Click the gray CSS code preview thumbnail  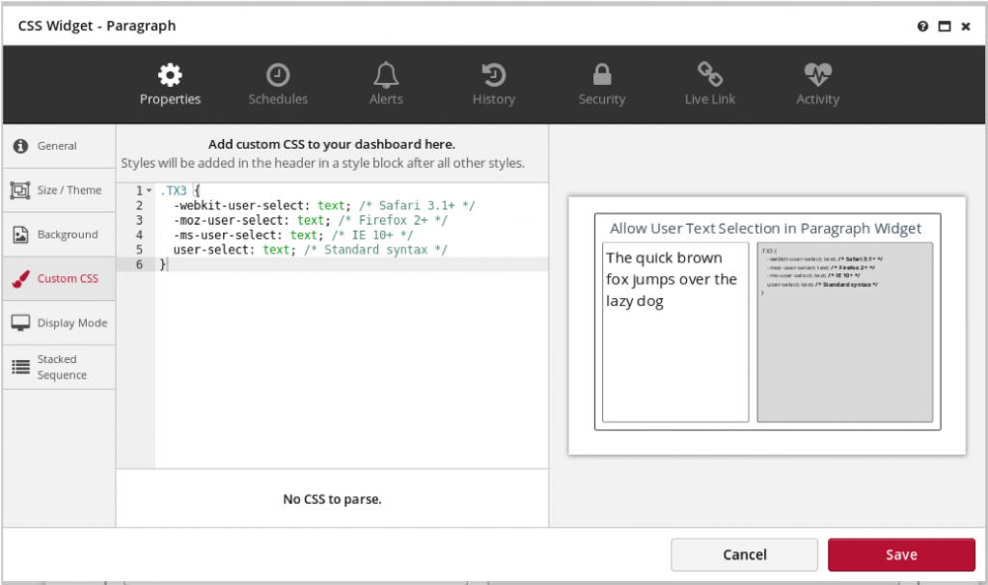844,332
